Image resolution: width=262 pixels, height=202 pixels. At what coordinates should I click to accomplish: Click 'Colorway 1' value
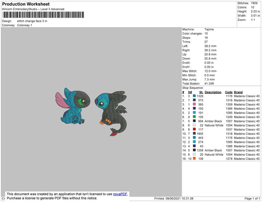point(24,25)
